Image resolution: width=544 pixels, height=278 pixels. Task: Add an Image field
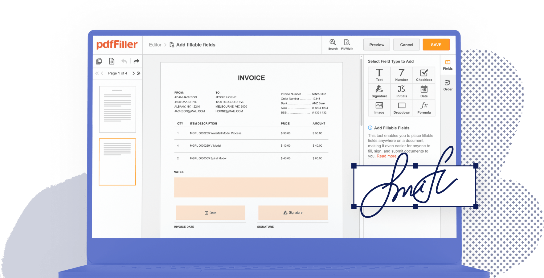click(379, 108)
